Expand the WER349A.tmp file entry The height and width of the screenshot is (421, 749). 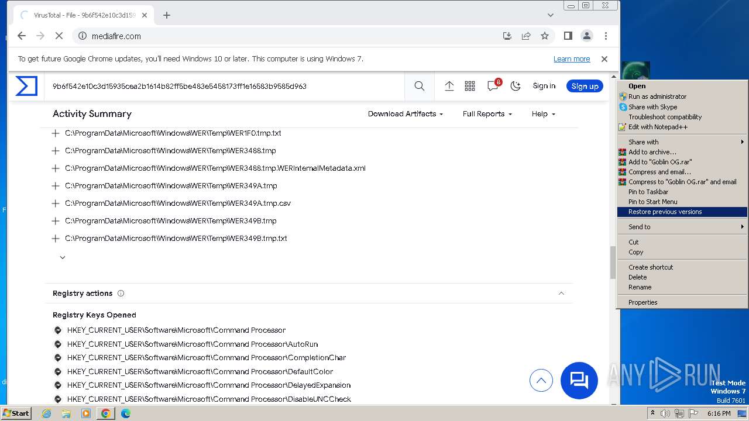56,186
